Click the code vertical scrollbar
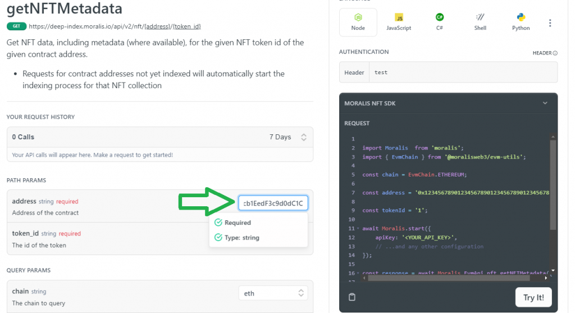575x313 pixels. click(553, 184)
